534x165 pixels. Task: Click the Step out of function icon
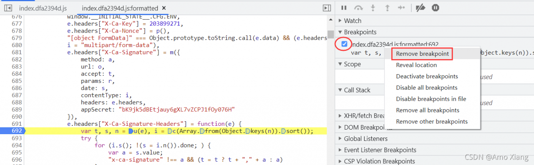387,7
